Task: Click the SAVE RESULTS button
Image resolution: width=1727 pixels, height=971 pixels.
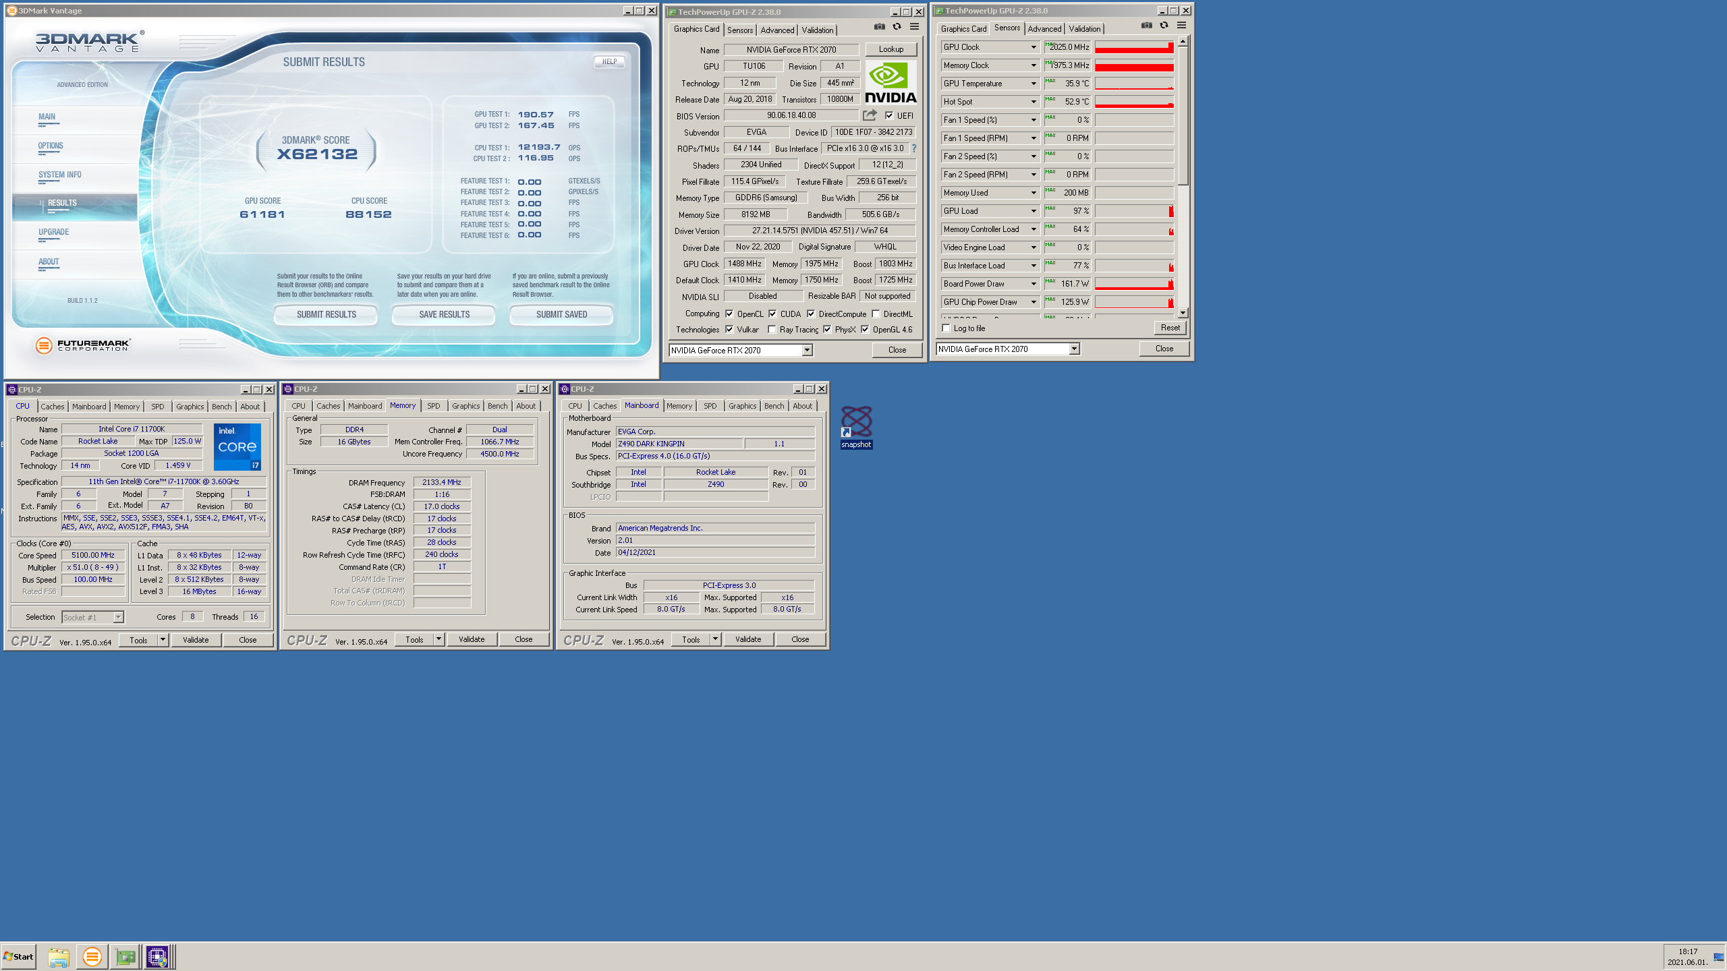Action: click(x=444, y=315)
